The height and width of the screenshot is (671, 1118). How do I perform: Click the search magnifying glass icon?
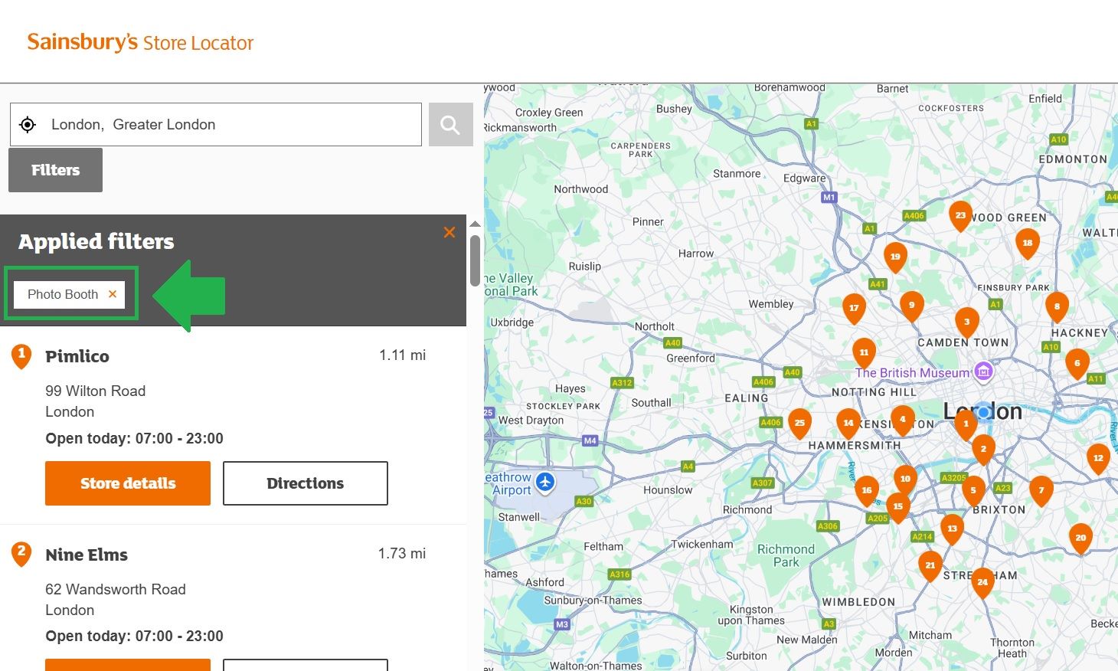[x=450, y=124]
